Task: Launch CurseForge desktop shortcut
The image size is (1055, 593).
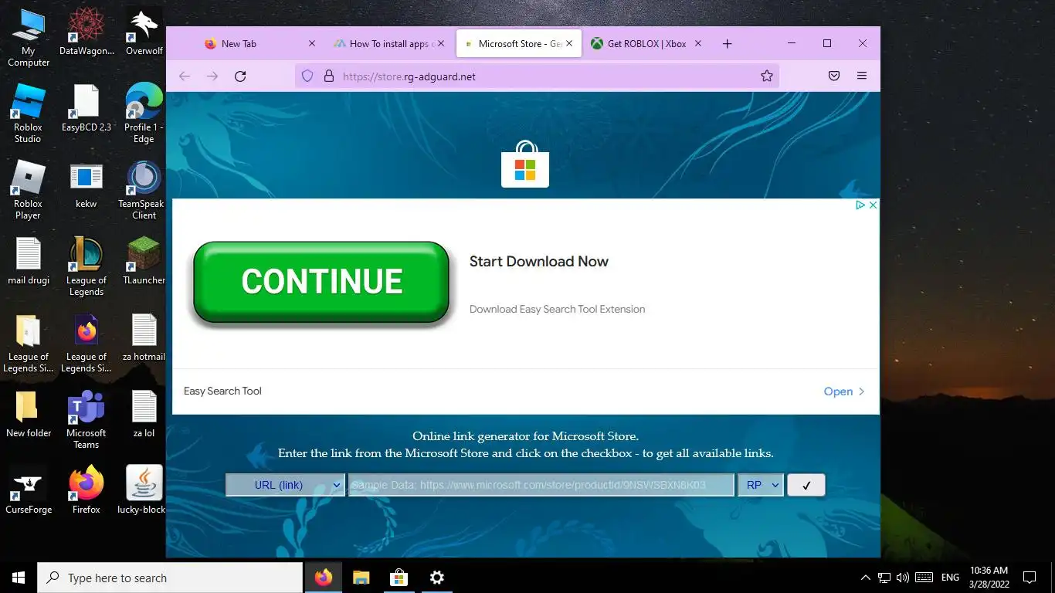Action: click(x=29, y=490)
